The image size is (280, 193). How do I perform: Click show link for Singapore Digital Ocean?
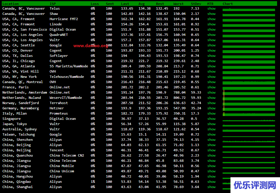point(211,119)
